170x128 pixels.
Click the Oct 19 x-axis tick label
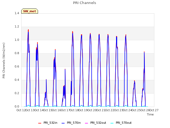(x=83, y=110)
